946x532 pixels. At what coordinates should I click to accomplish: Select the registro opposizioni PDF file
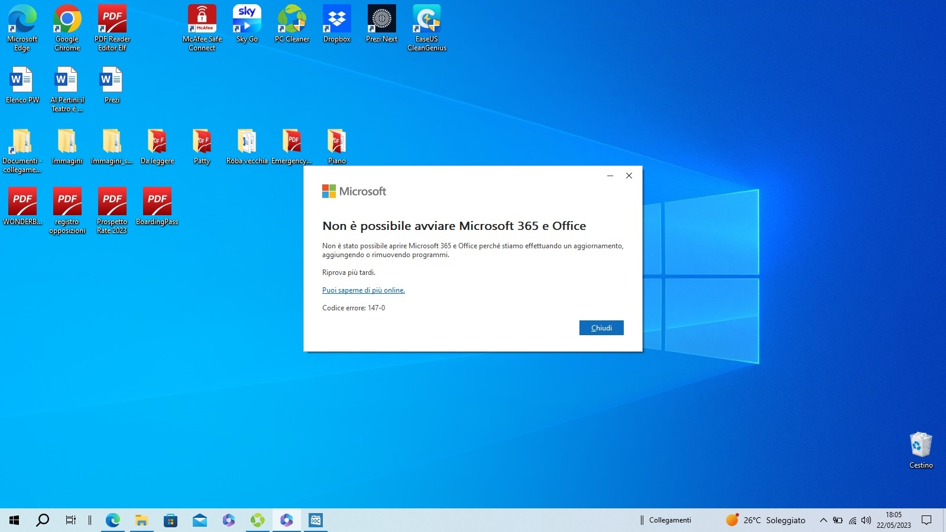click(x=67, y=211)
